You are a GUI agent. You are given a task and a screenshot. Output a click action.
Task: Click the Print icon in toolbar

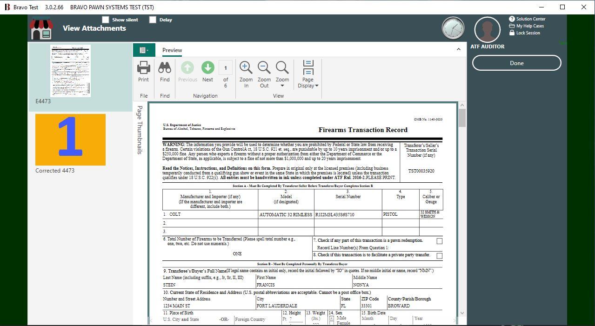(x=143, y=72)
